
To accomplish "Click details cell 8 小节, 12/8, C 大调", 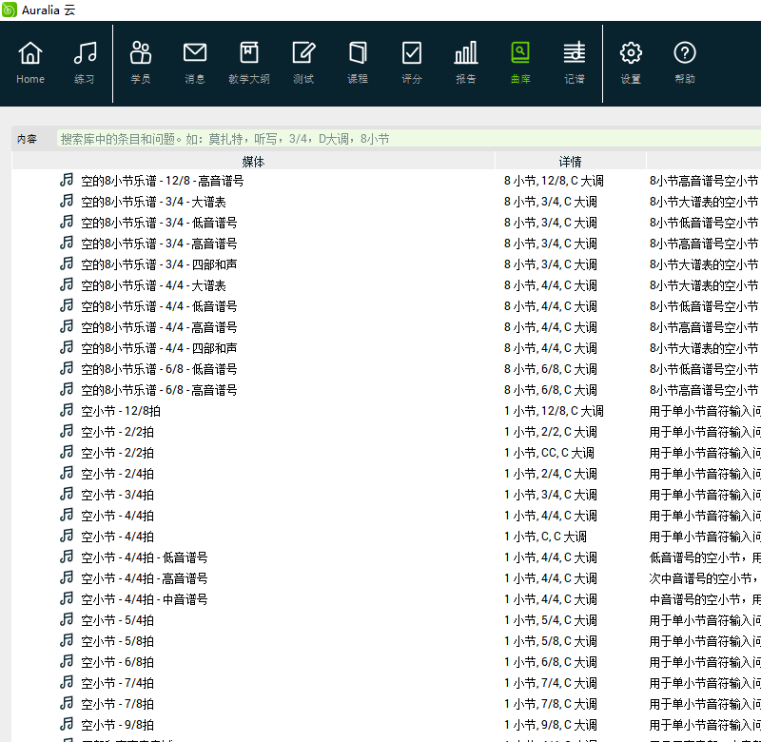I will tap(554, 181).
